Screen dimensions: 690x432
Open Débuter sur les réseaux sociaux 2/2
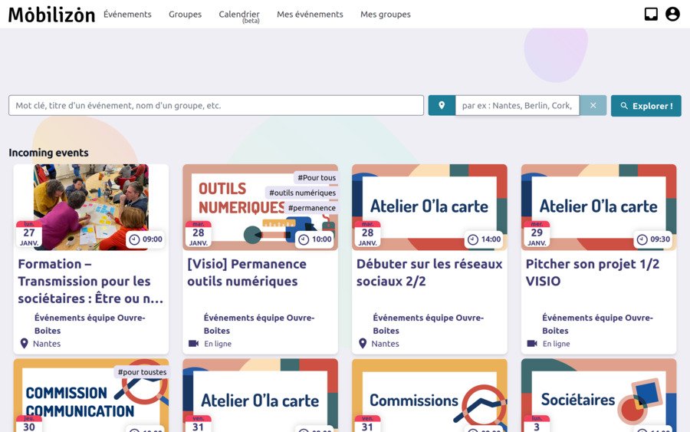pos(429,272)
